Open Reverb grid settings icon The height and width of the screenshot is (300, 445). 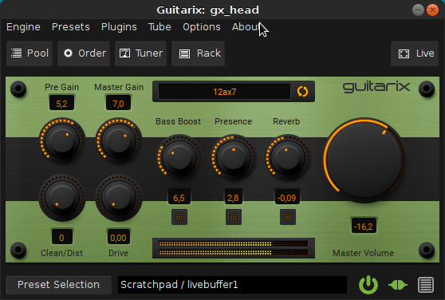click(x=288, y=217)
